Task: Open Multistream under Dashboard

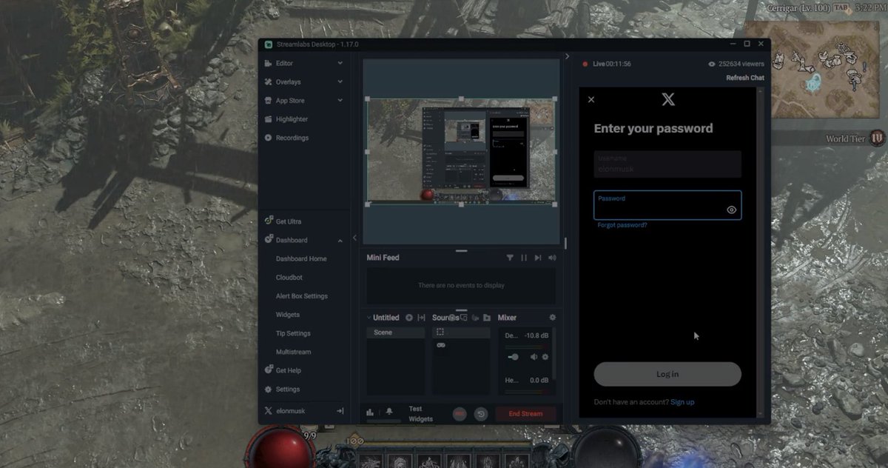Action: pyautogui.click(x=293, y=352)
